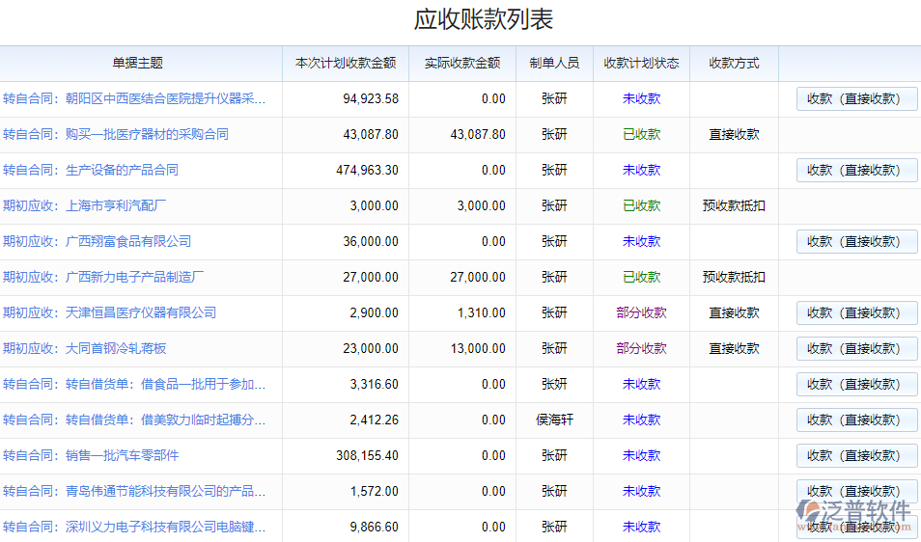The height and width of the screenshot is (542, 921).
Task: Click 直接收款 method in 大同首钢冷轧薄板 row
Action: pyautogui.click(x=735, y=348)
